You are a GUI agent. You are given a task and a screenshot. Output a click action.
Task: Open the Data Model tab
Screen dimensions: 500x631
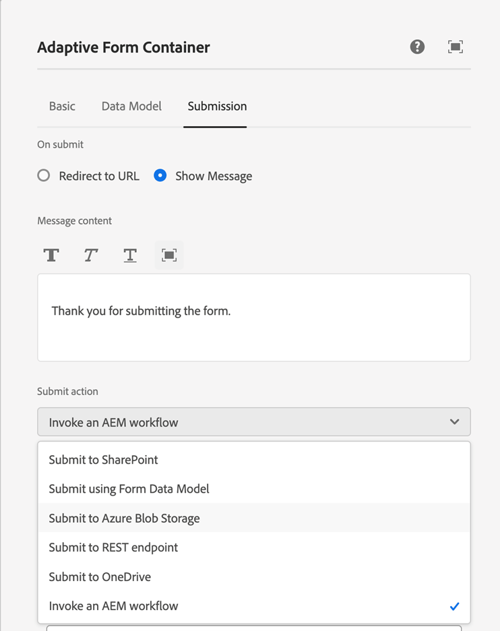tap(131, 106)
